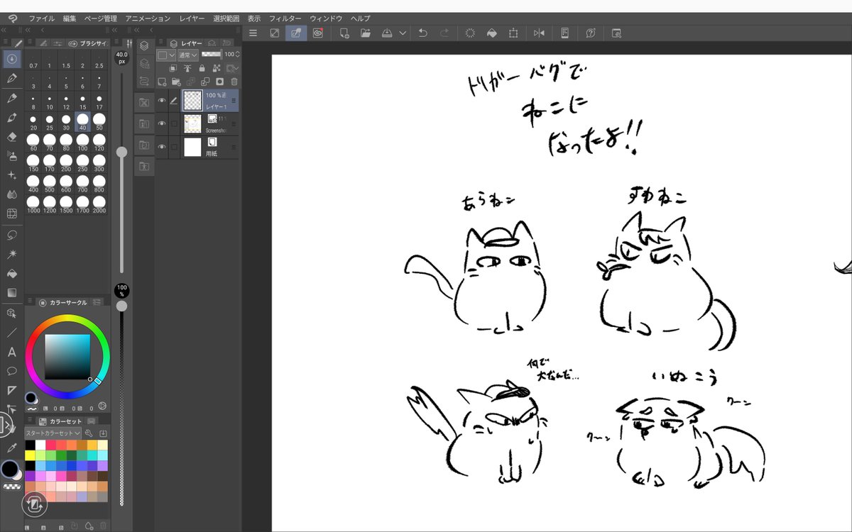Select the Fill bucket tool in left toolbar
Image resolution: width=852 pixels, height=532 pixels.
[12, 273]
